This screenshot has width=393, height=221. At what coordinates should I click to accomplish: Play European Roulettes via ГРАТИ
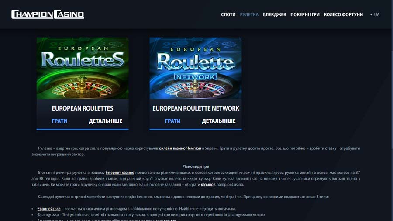point(59,121)
